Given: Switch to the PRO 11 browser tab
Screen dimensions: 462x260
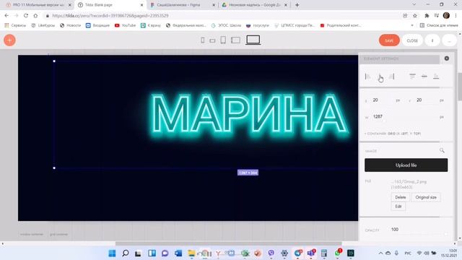Looking at the screenshot, I should [38, 5].
